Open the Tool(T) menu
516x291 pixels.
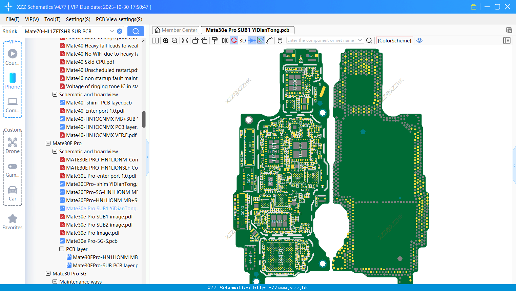(53, 19)
